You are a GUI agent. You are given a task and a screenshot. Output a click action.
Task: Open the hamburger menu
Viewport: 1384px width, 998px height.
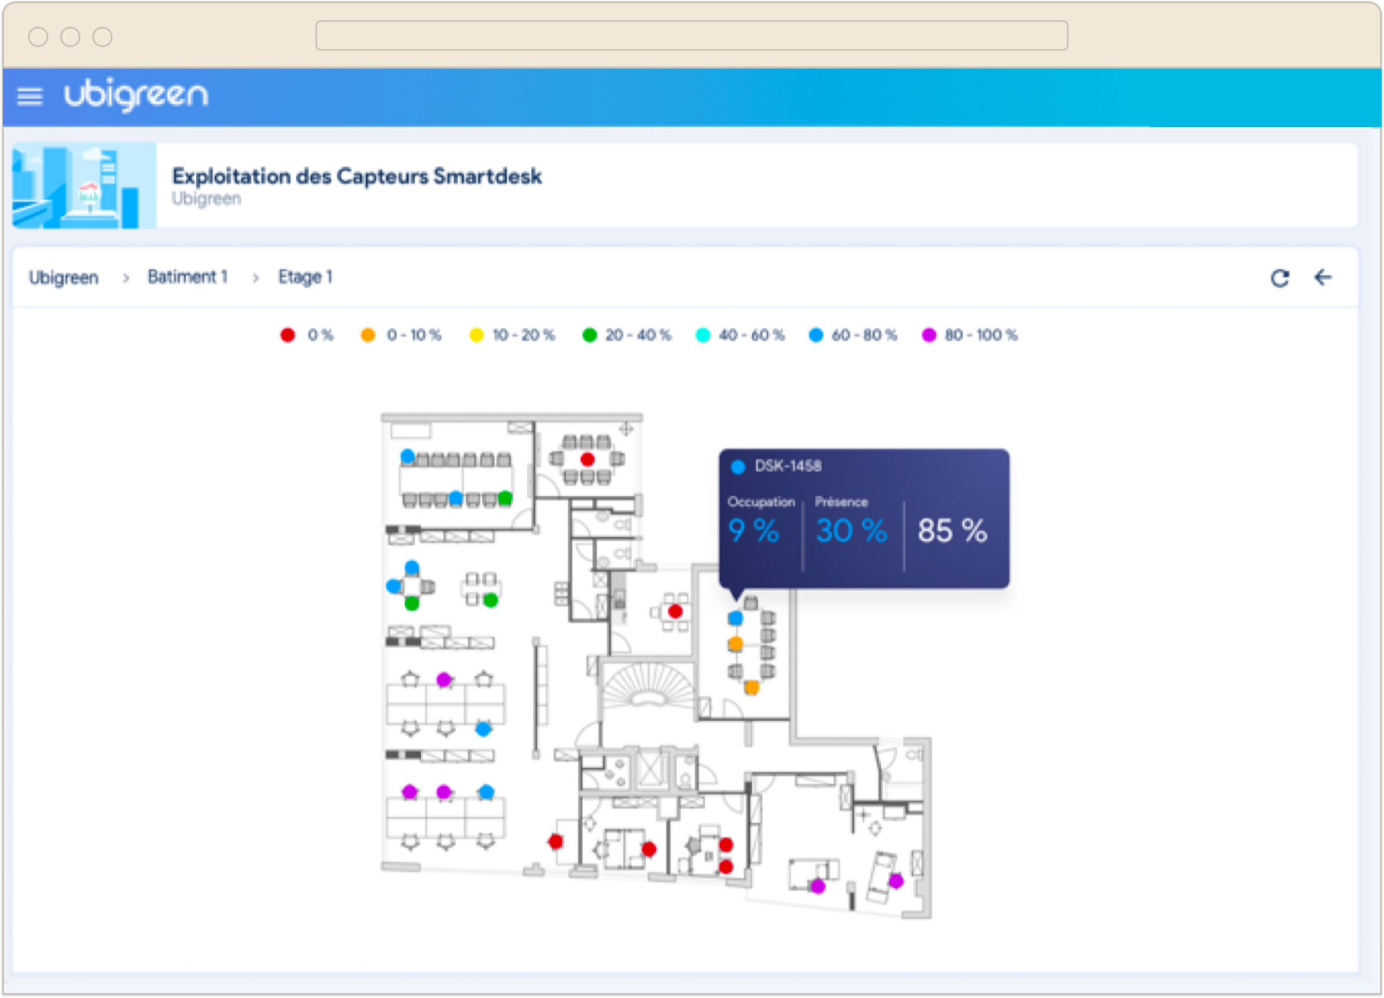pyautogui.click(x=30, y=96)
